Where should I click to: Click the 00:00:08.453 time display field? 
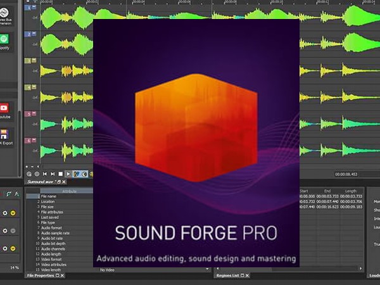[346, 174]
